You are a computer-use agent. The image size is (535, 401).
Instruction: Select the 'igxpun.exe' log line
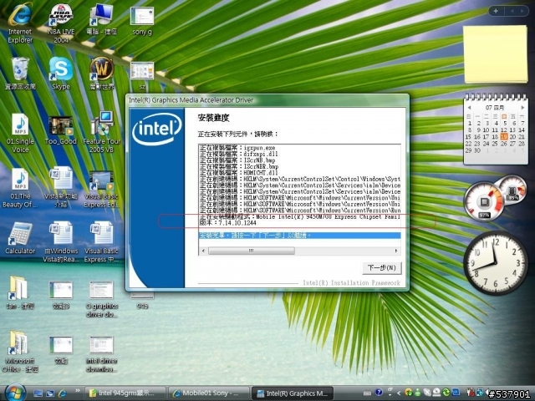(x=237, y=148)
